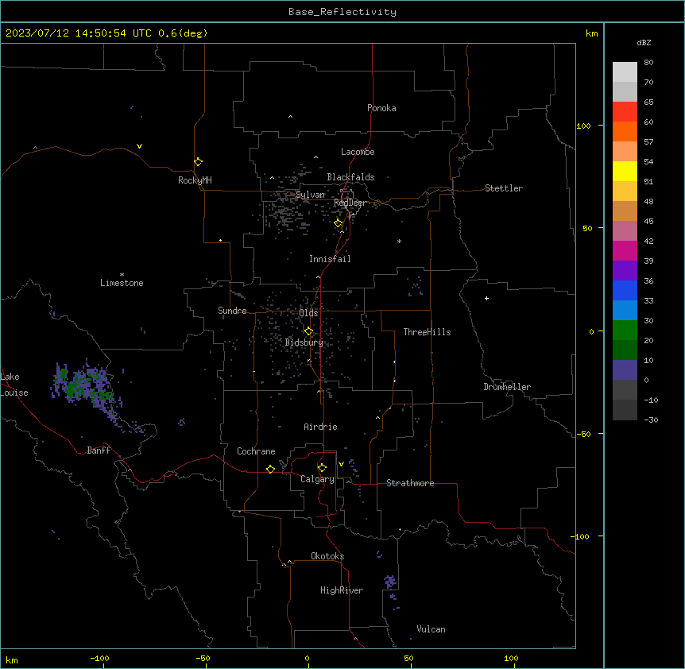
Task: Select the slate purple swatch between 10 and 0
Action: click(x=625, y=370)
